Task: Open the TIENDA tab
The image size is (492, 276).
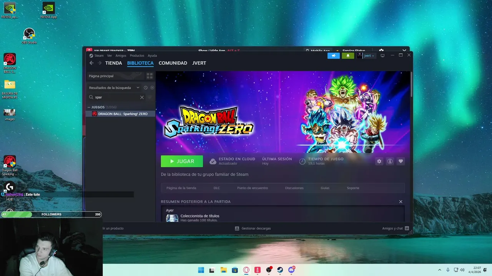Action: click(113, 63)
